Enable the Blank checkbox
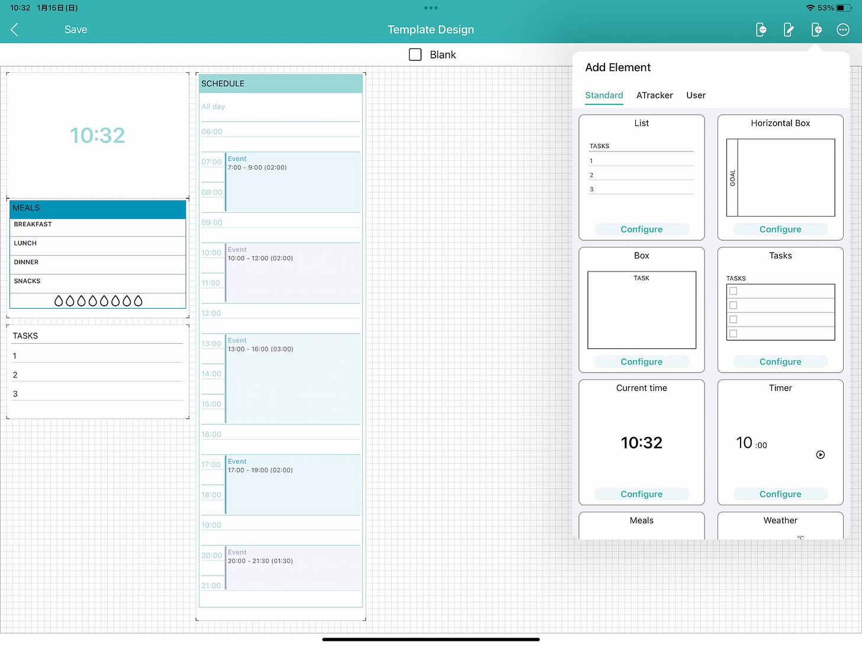The width and height of the screenshot is (862, 646). pos(415,54)
